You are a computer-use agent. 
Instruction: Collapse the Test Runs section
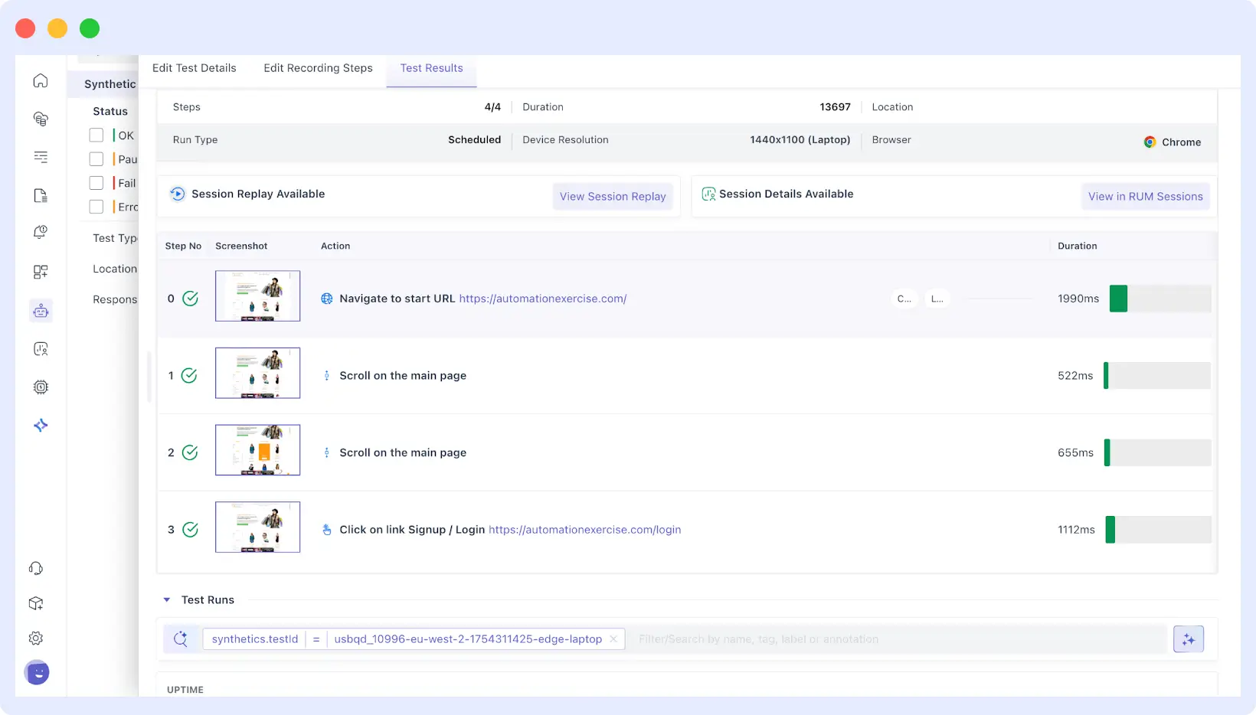(167, 599)
